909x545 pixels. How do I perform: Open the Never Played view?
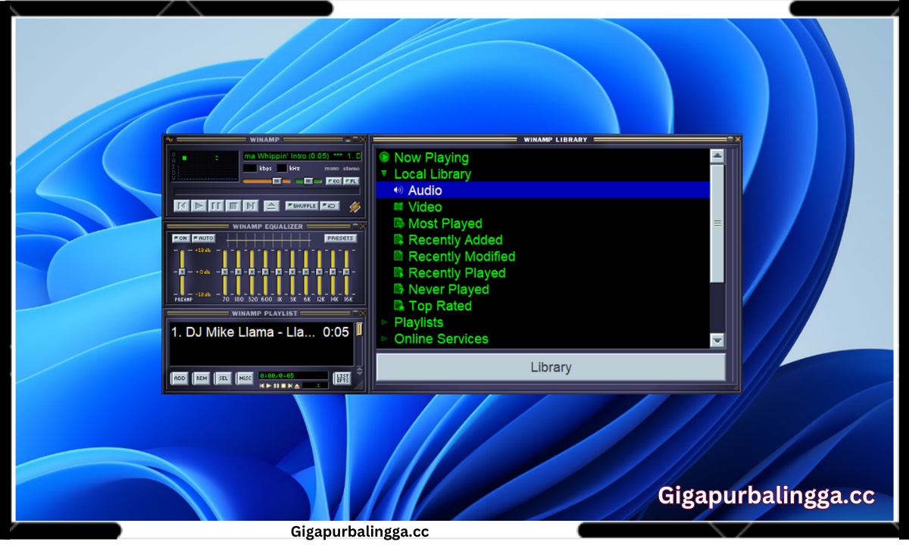point(448,289)
